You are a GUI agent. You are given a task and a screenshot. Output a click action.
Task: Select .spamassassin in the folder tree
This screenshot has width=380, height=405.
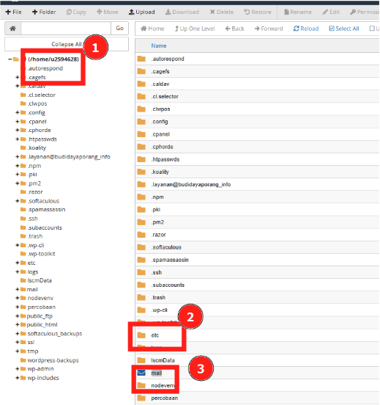tap(46, 210)
